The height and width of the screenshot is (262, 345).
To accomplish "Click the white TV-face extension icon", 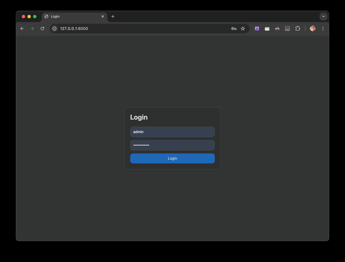I will 267,28.
